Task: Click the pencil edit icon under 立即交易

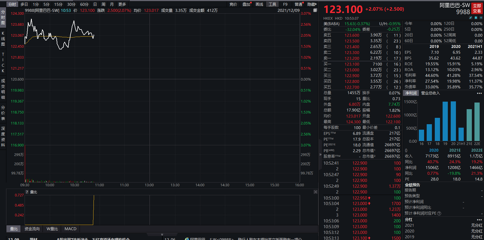Action: [x=471, y=18]
